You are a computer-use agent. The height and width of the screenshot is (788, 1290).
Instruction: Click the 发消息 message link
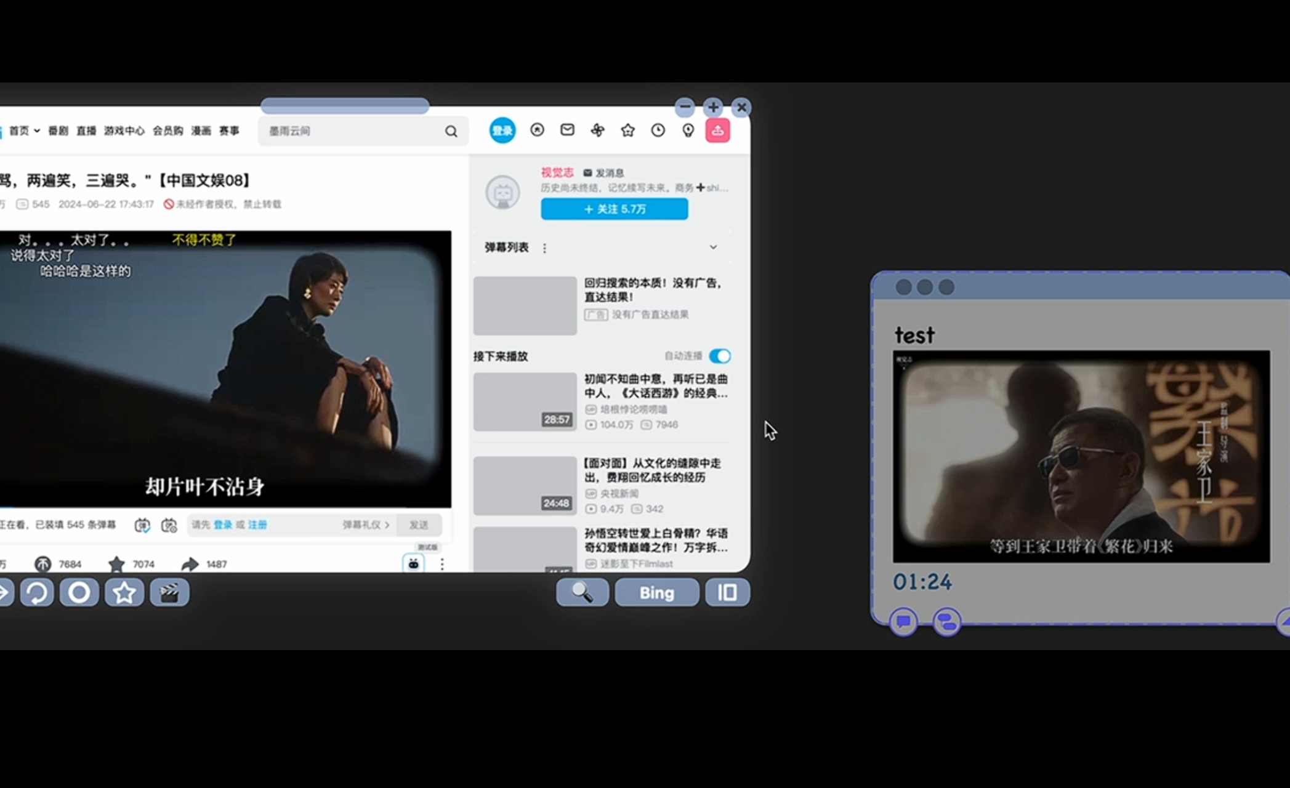tap(604, 173)
